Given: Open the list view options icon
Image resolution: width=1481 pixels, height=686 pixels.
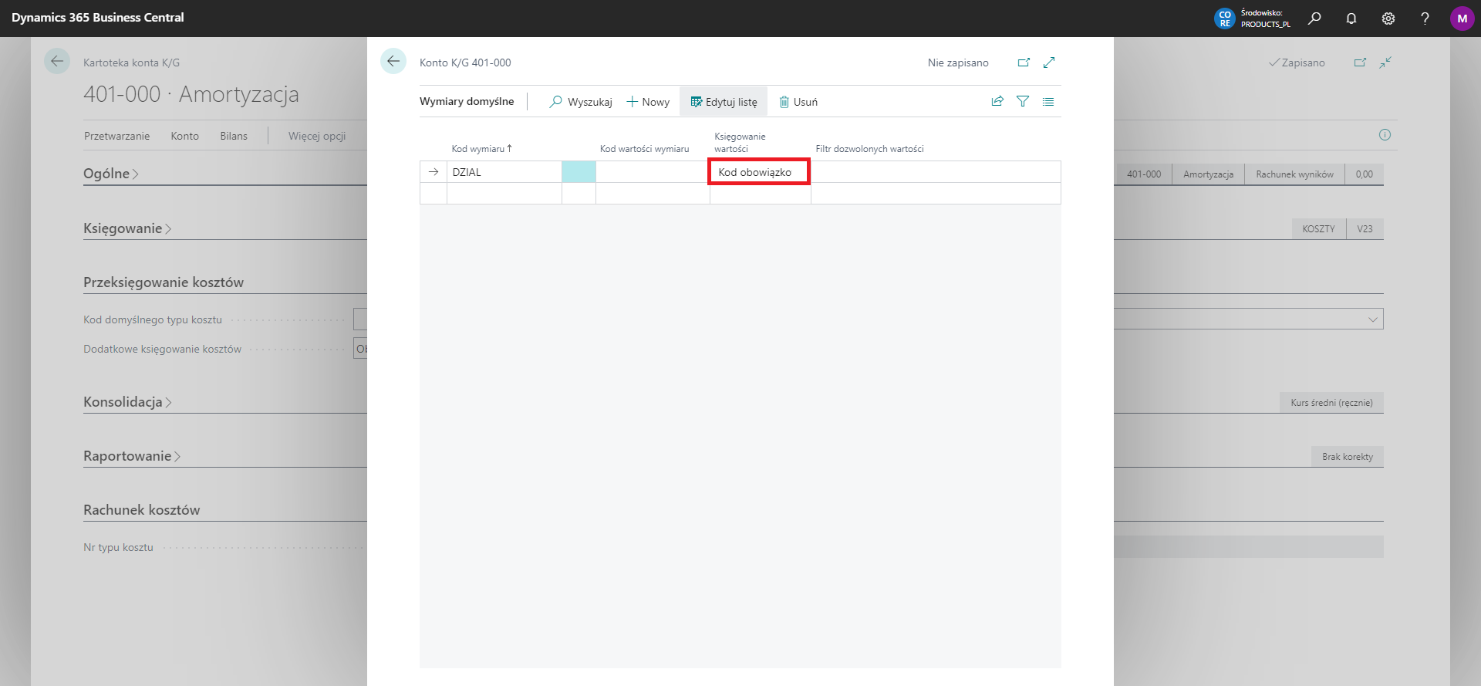Looking at the screenshot, I should tap(1048, 101).
